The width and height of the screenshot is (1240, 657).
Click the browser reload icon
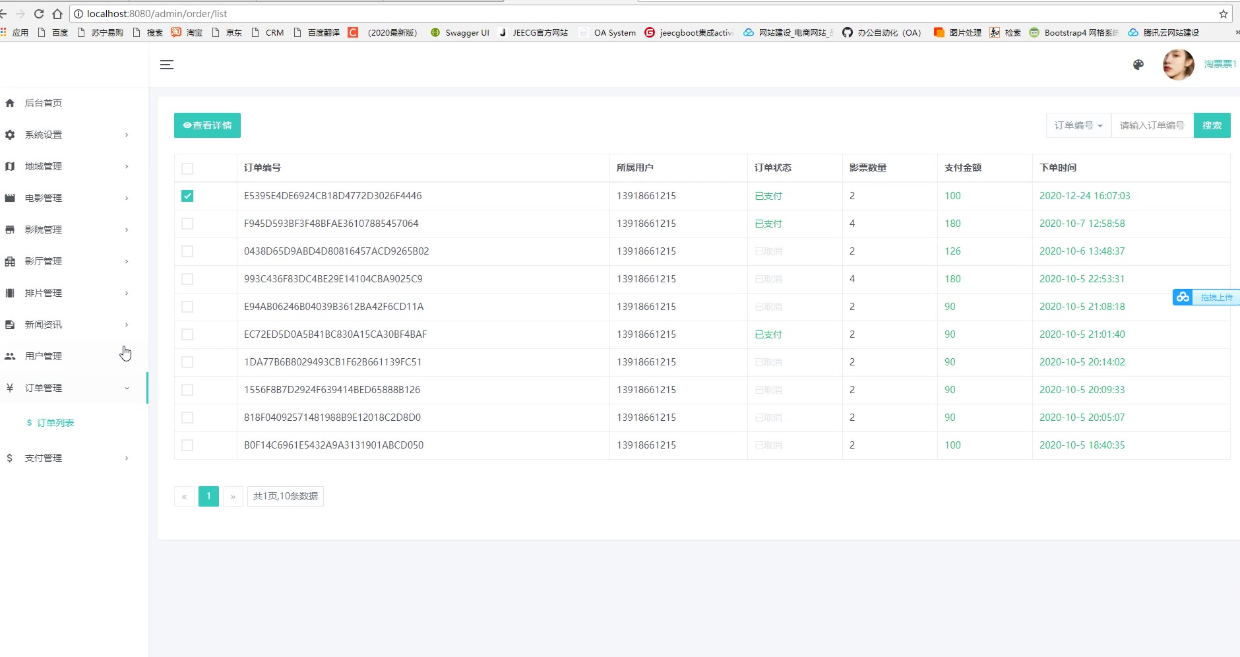tap(39, 14)
